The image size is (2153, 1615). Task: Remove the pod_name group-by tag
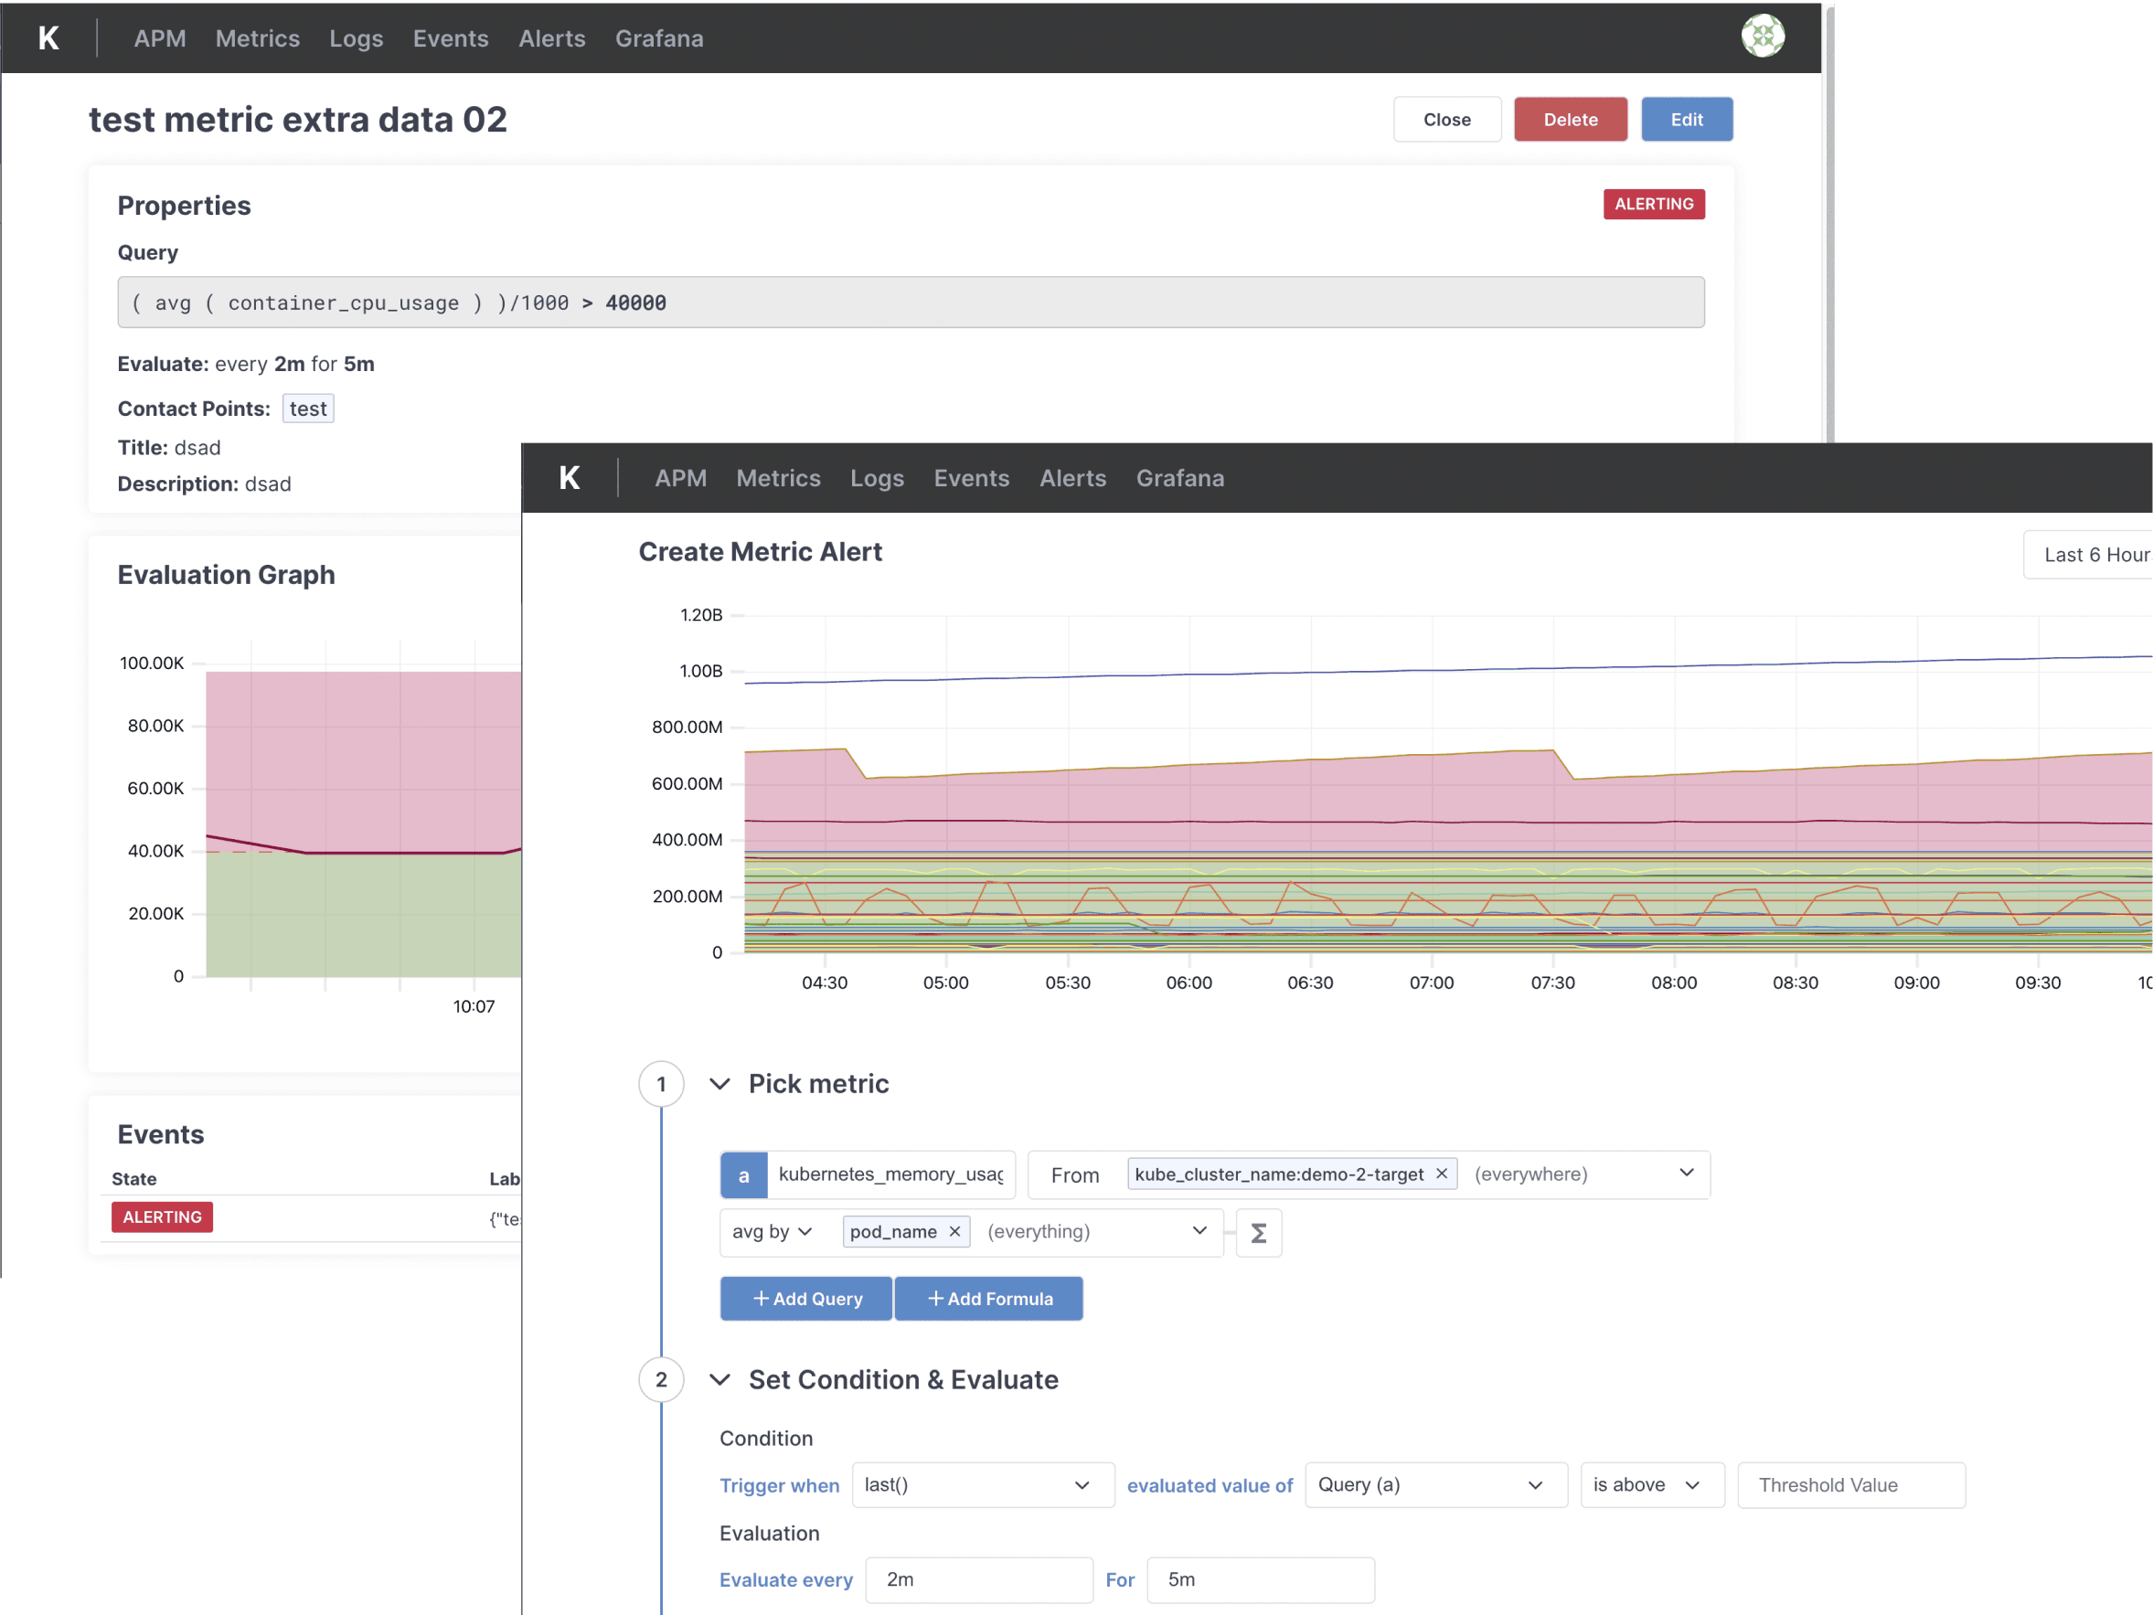point(954,1231)
